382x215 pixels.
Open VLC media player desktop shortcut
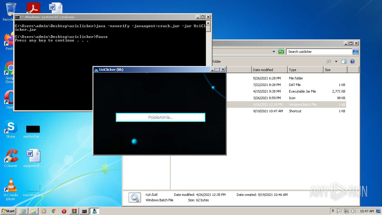point(11,189)
